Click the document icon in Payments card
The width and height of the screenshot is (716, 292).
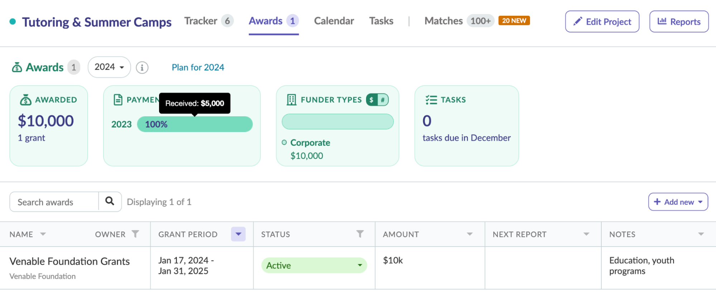coord(118,100)
